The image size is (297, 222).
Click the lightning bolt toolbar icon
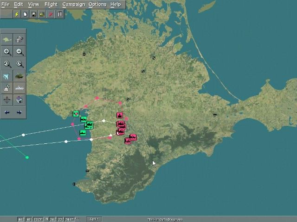(17, 14)
